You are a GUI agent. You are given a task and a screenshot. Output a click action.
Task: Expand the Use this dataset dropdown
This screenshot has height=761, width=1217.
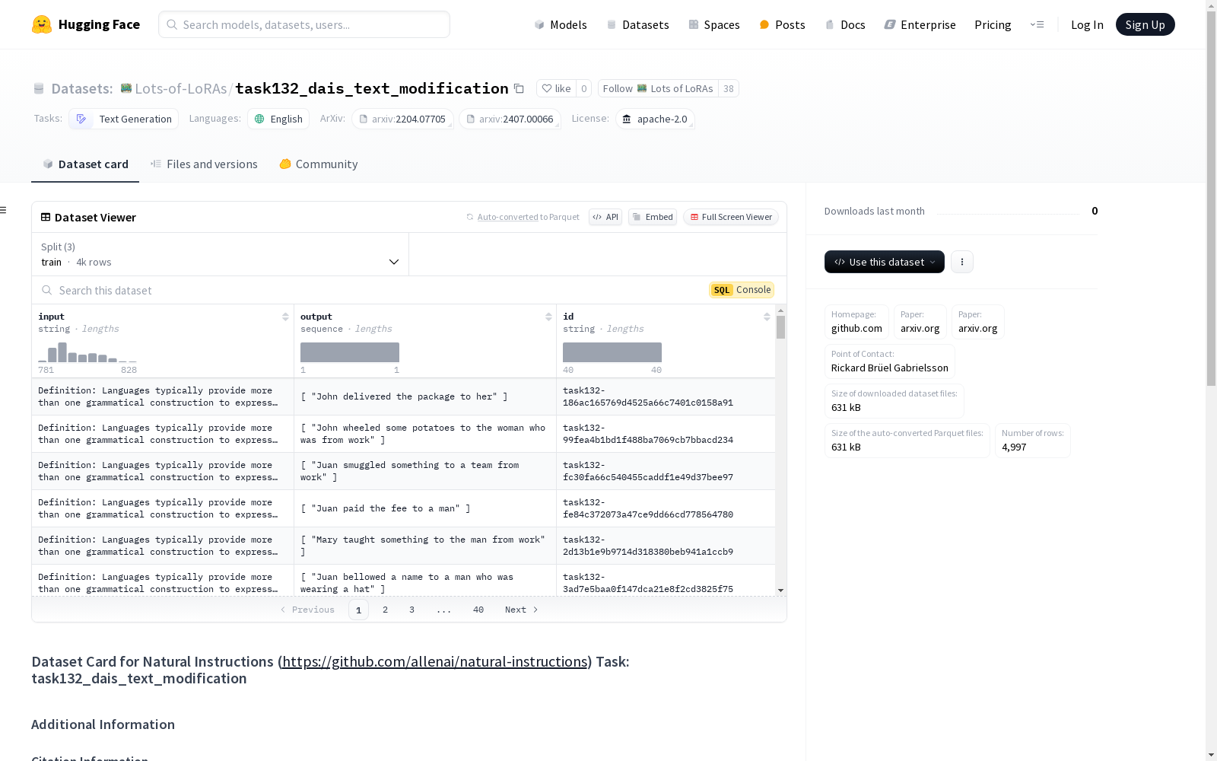pyautogui.click(x=885, y=262)
